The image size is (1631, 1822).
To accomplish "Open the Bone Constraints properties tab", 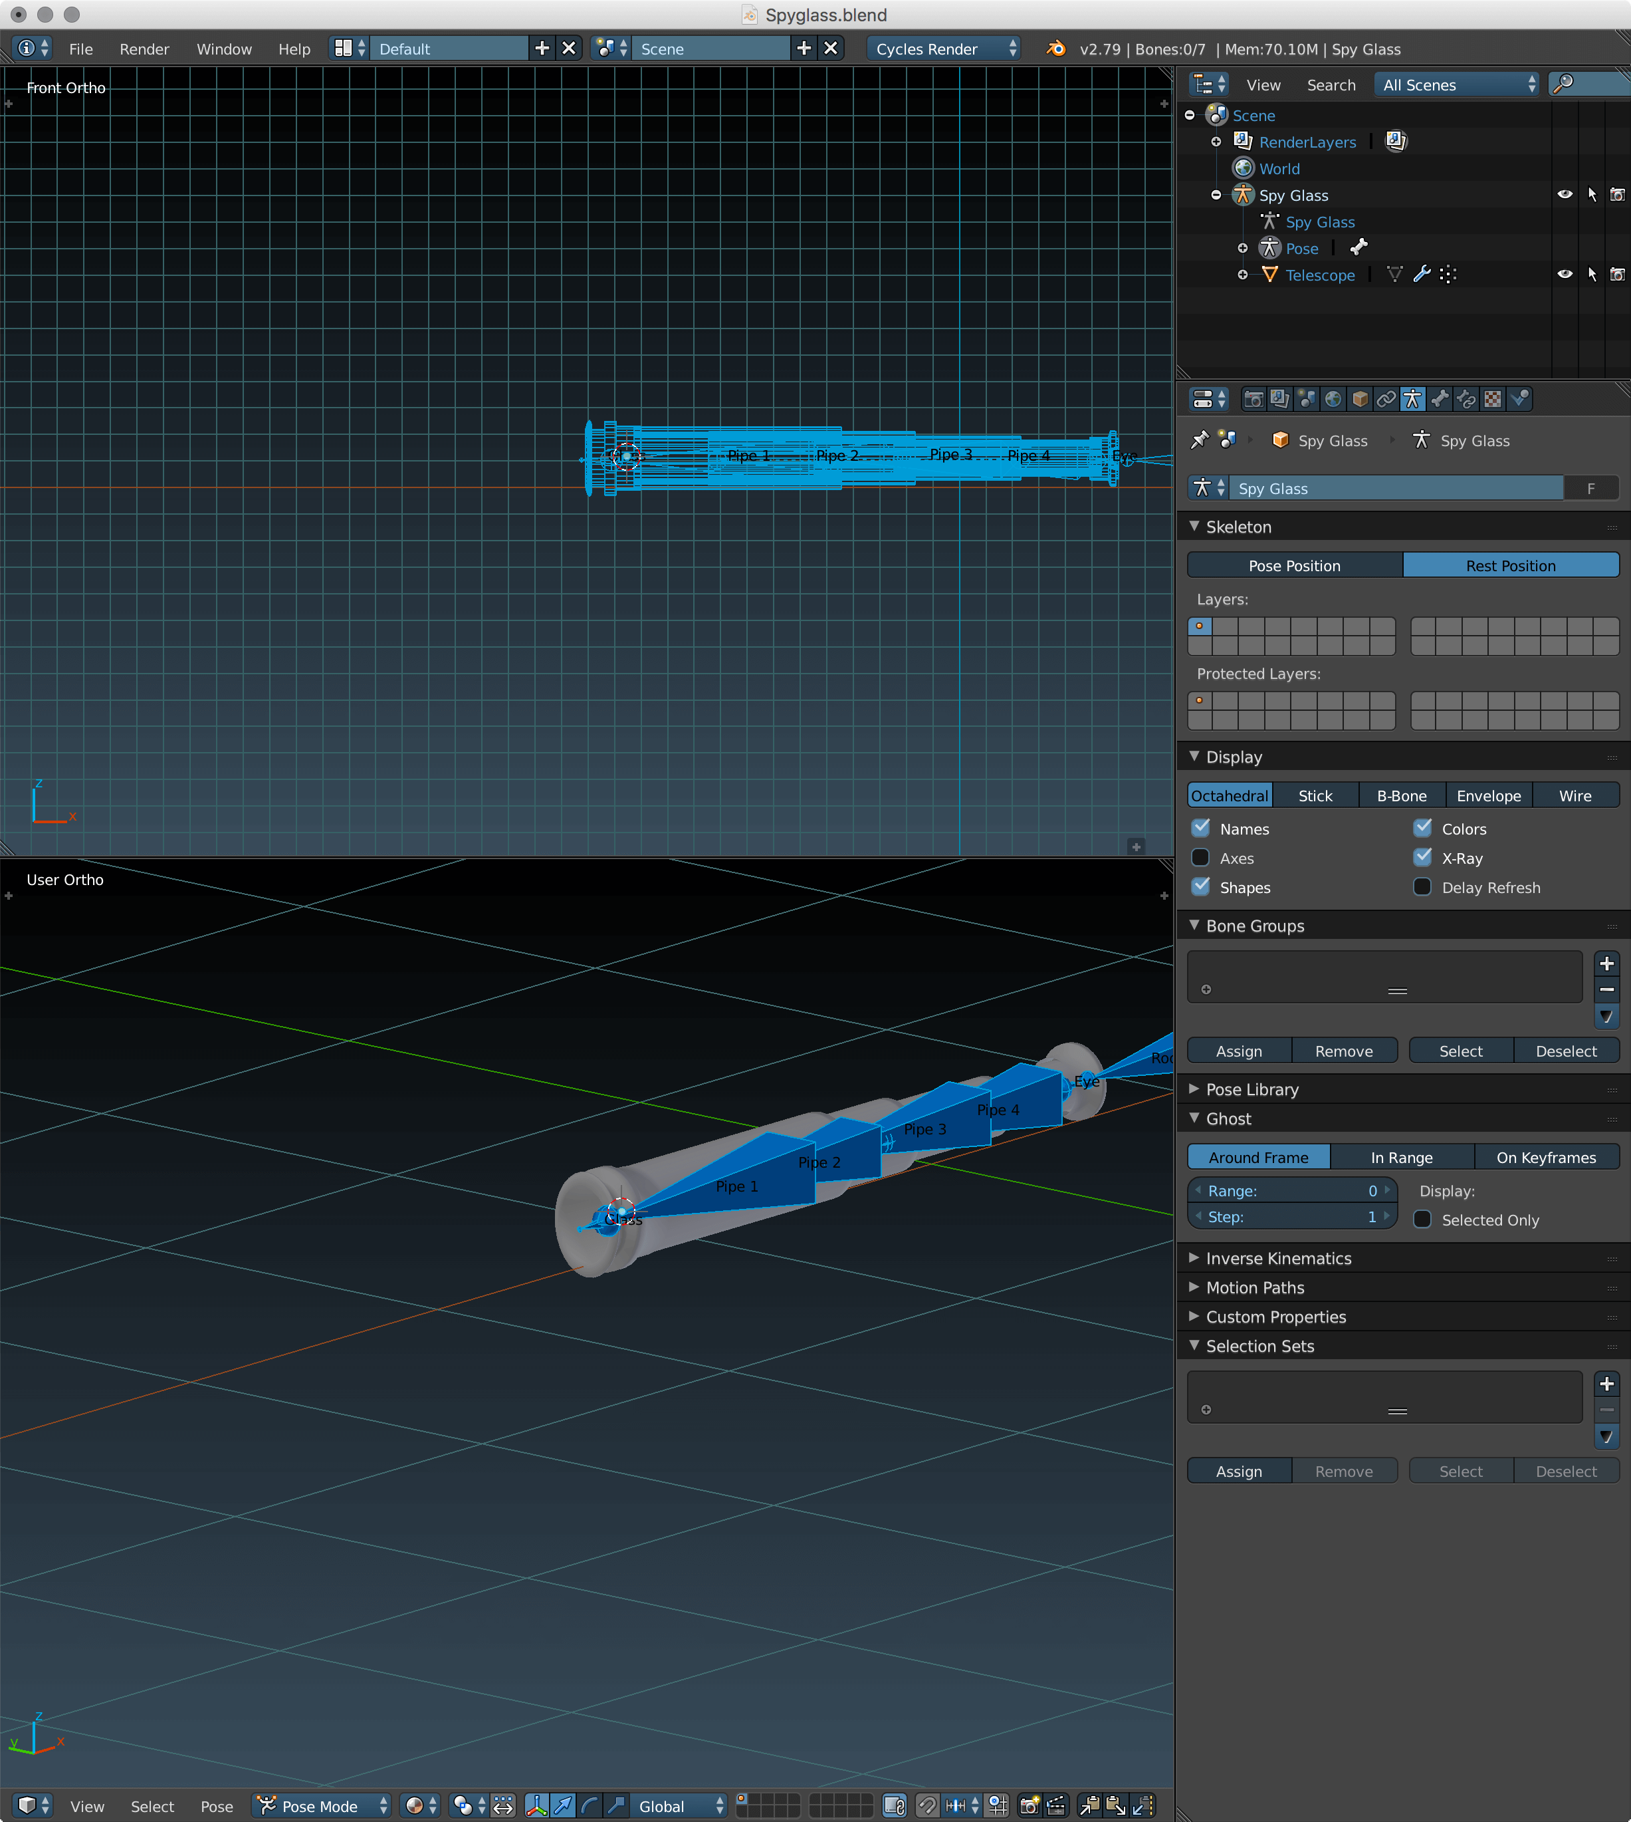I will [x=1466, y=399].
